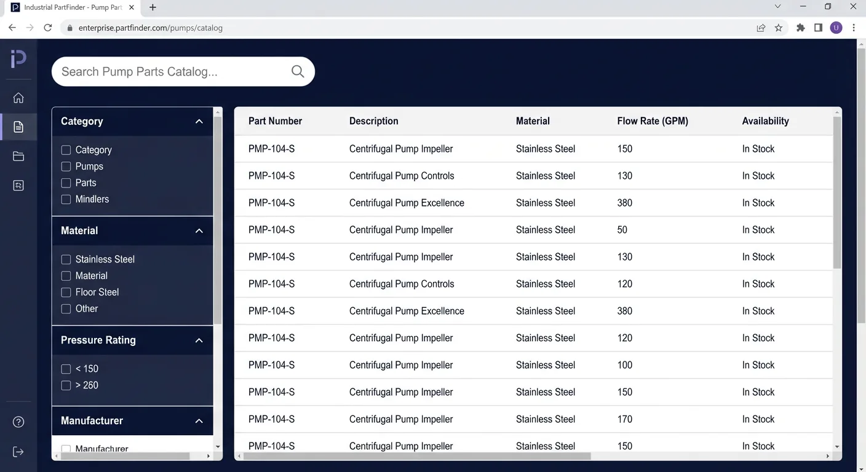Check the Category checkbox

coord(66,150)
